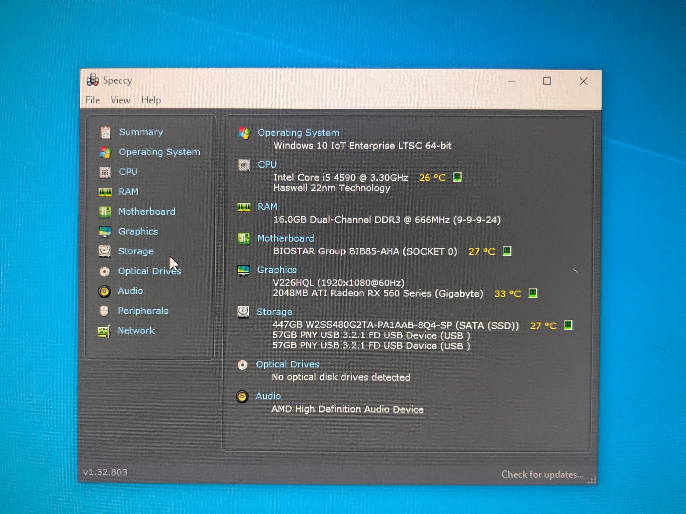Click the CPU icon in summary panel
Viewport: 686px width, 514px height.
tap(244, 165)
